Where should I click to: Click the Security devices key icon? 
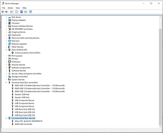[x=10, y=65]
